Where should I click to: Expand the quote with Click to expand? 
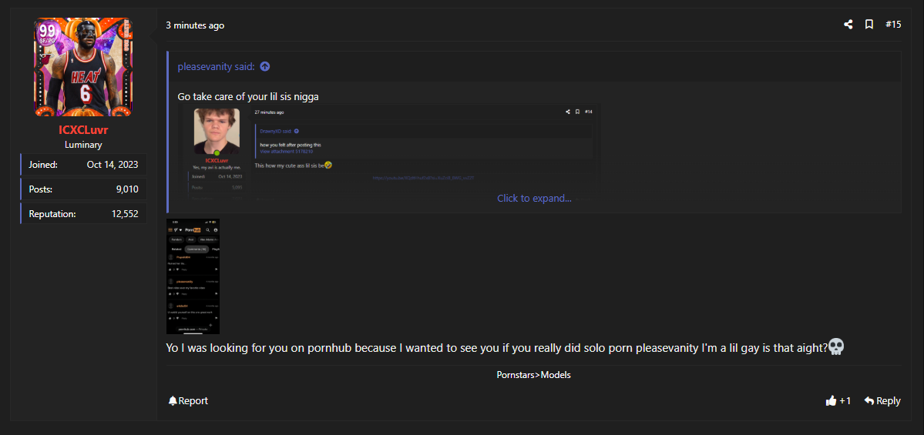(x=534, y=199)
